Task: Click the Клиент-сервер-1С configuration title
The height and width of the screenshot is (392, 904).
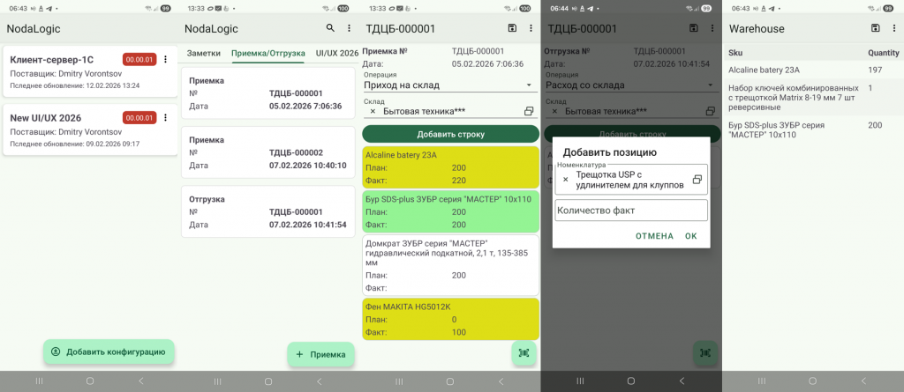Action: (x=52, y=60)
